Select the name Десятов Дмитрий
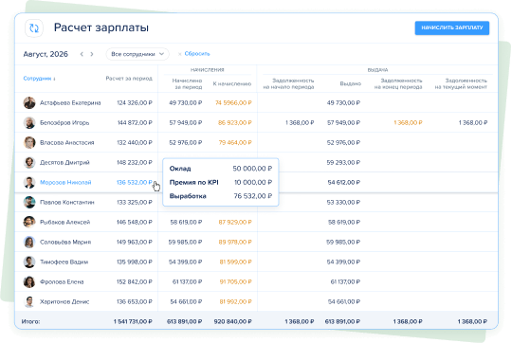The image size is (512, 343). [64, 163]
